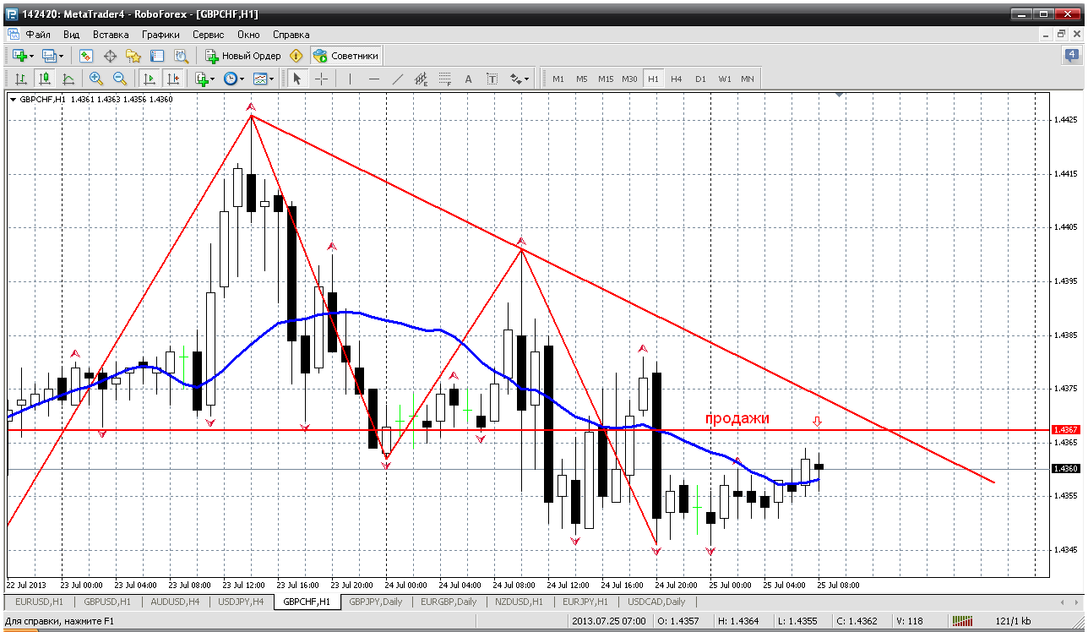Click the chart shift triangle marker
1088x632 pixels.
839,95
